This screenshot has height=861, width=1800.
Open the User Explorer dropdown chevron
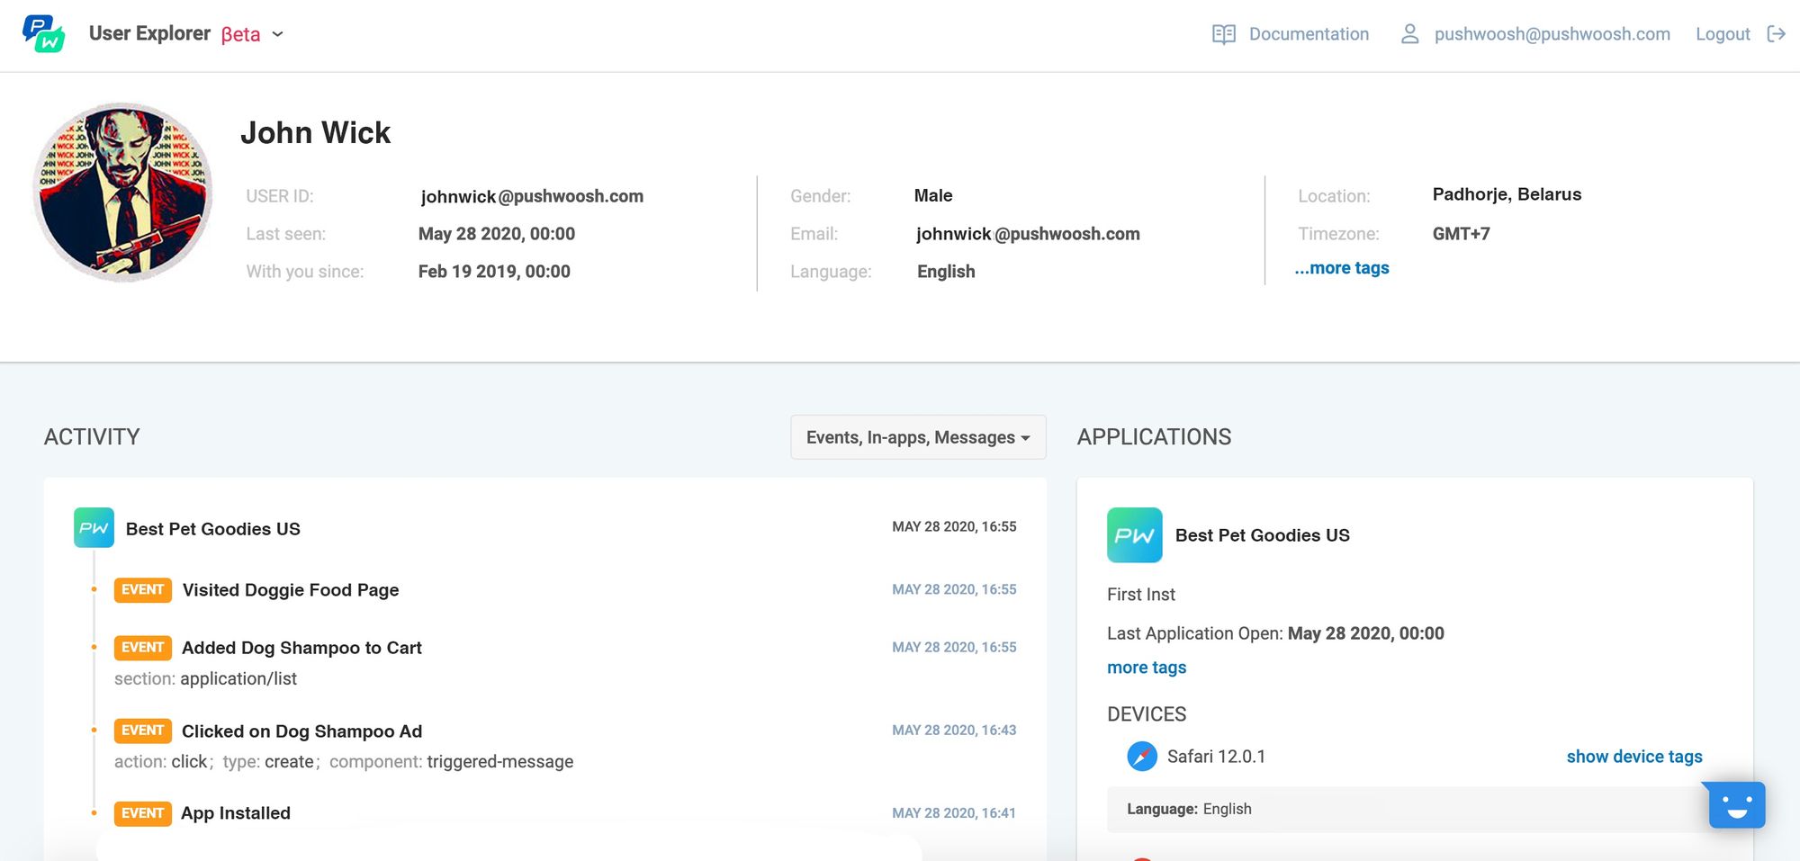click(277, 34)
